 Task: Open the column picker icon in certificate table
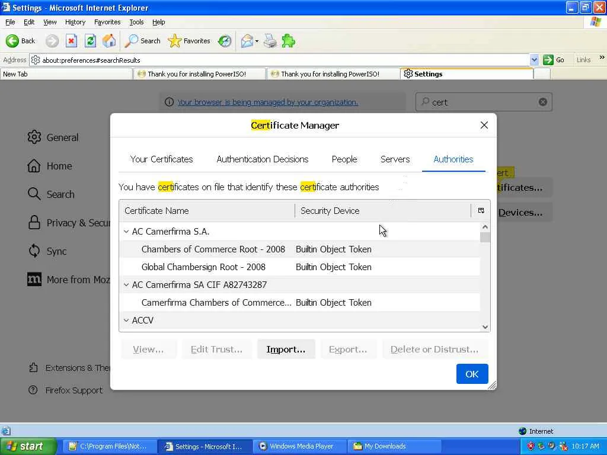click(481, 210)
